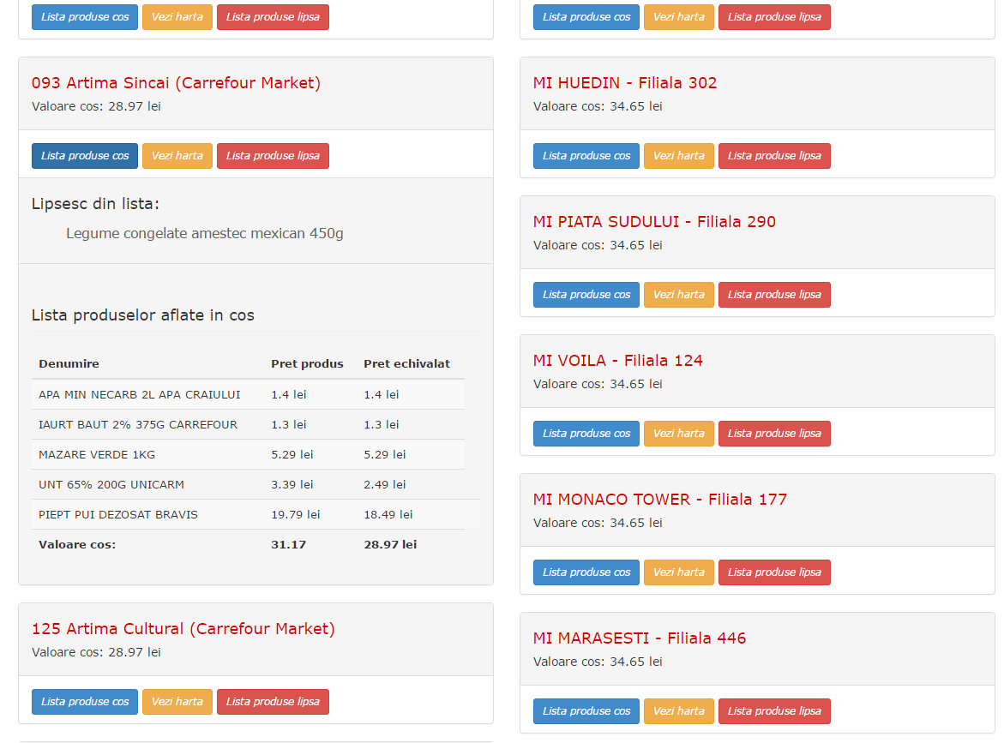Viewport: 1004px width, 743px height.
Task: Select missing item Legume congelate amestec mexican 450g
Action: point(205,234)
